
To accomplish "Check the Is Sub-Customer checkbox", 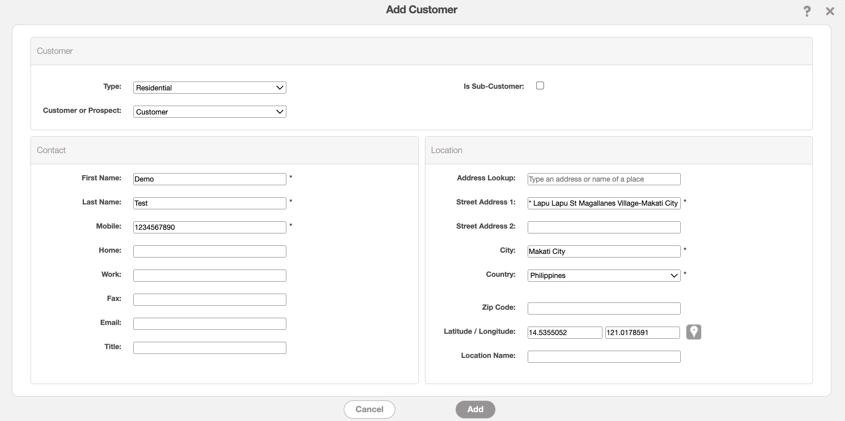I will [540, 86].
